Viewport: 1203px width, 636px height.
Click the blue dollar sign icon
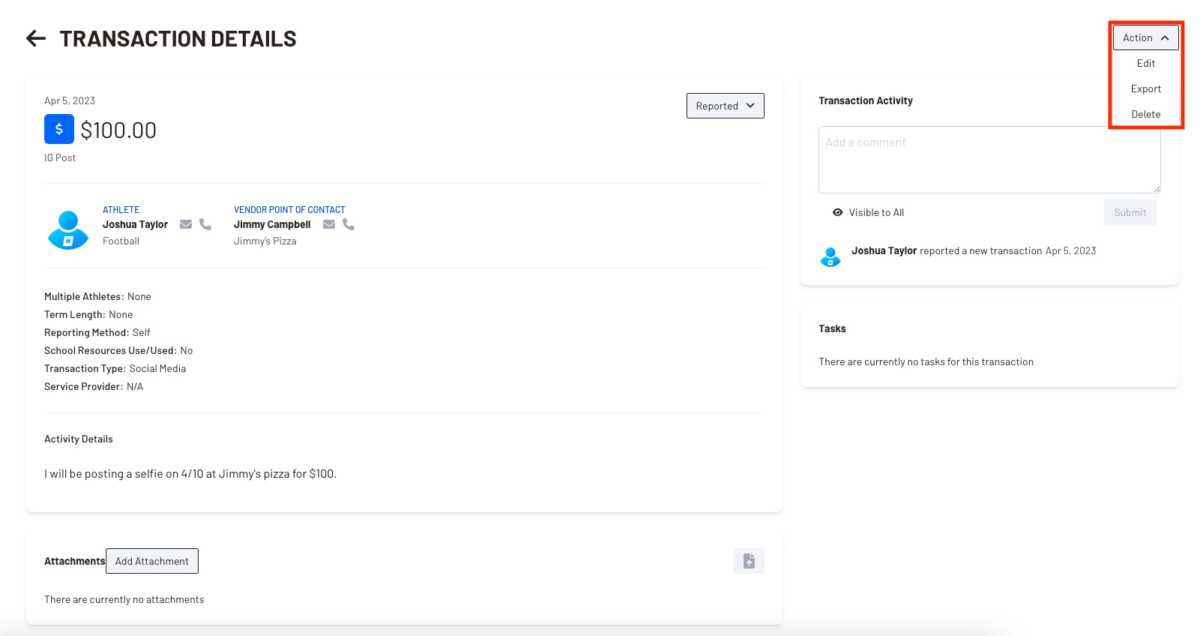[59, 129]
